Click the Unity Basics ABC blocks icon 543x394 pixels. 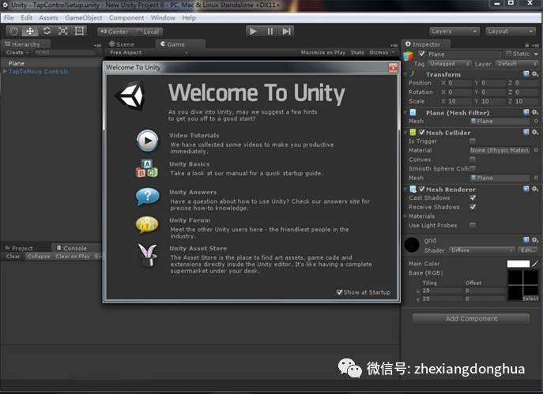[147, 168]
